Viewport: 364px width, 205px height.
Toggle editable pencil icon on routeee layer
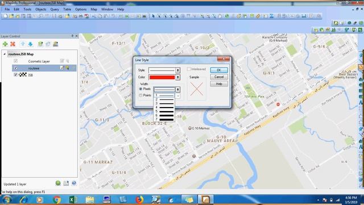62,68
